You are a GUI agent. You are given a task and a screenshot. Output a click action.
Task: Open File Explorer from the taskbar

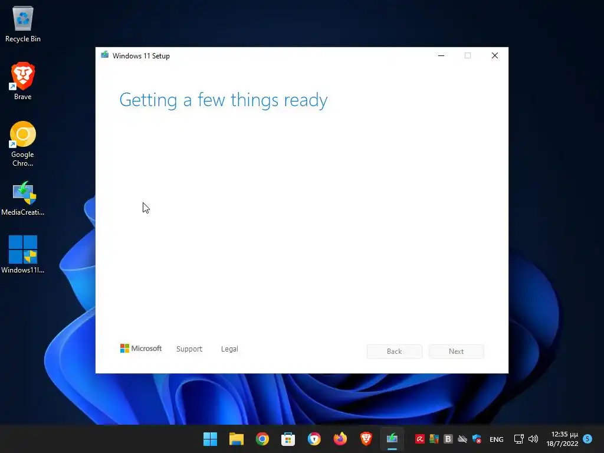click(x=236, y=439)
